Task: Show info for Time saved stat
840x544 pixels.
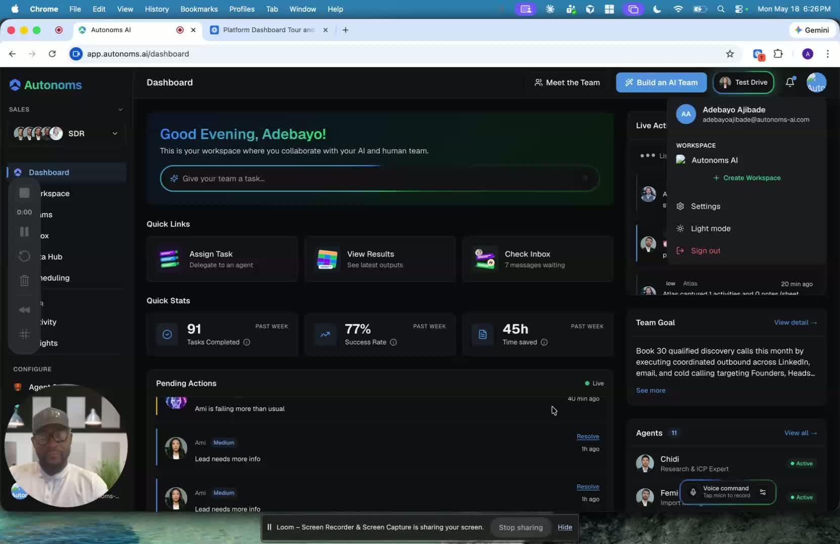Action: click(544, 342)
